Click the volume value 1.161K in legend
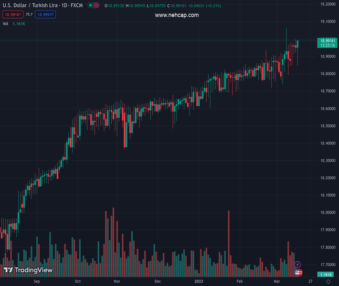 coord(19,23)
